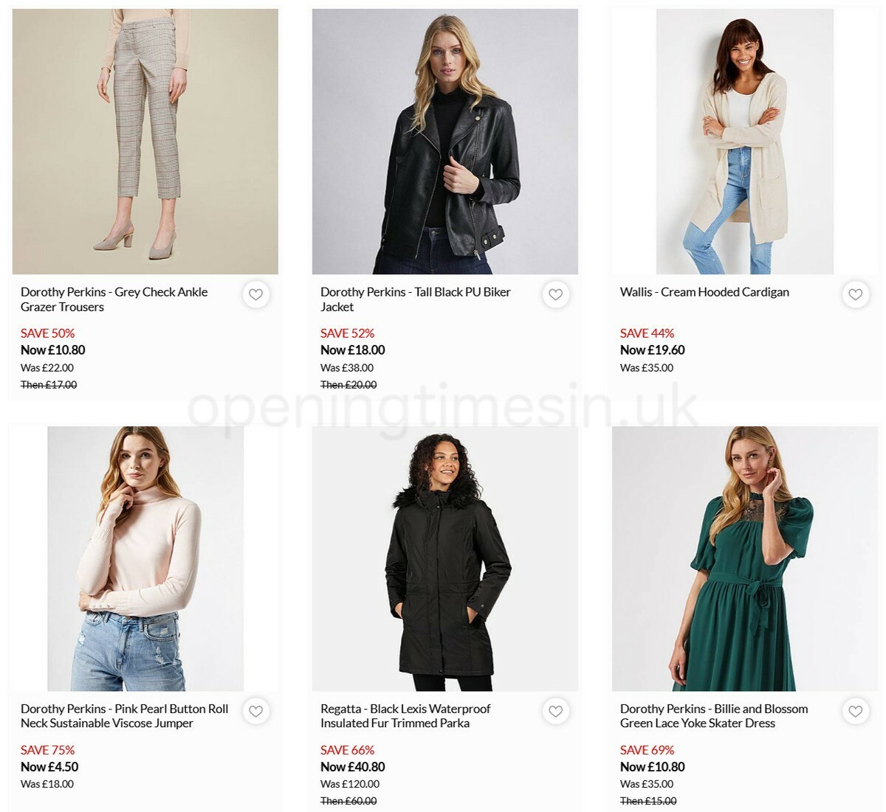The height and width of the screenshot is (812, 886).
Task: Click the wishlist heart for Pink Pearl Button Jumper
Action: point(256,711)
